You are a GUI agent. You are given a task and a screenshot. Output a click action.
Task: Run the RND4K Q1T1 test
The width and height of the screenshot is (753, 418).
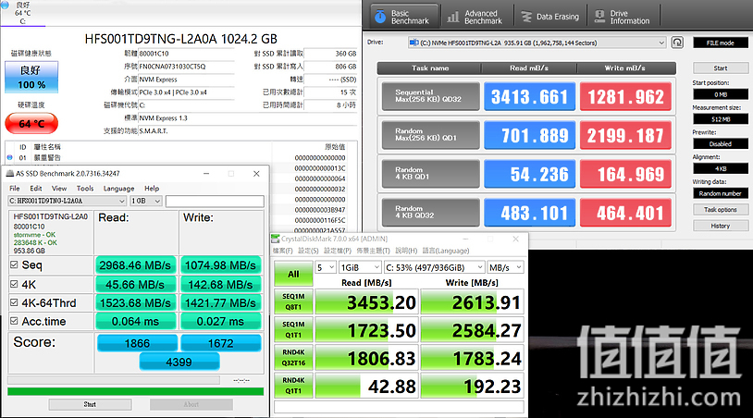pyautogui.click(x=293, y=386)
